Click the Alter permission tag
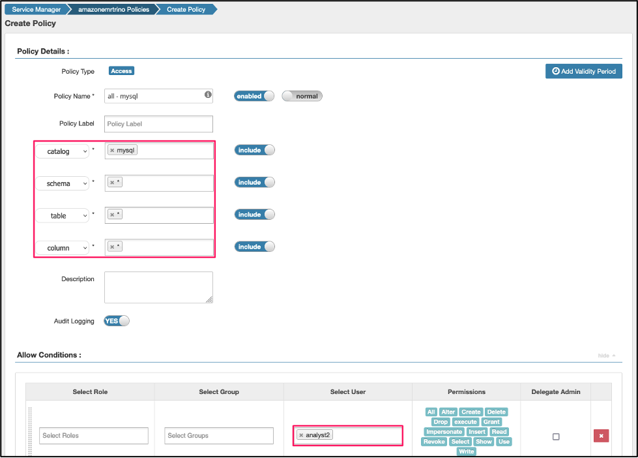 (x=448, y=412)
